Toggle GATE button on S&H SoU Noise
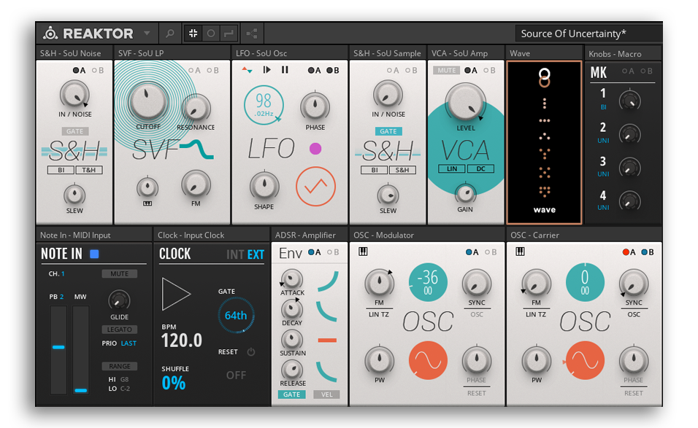 click(74, 131)
